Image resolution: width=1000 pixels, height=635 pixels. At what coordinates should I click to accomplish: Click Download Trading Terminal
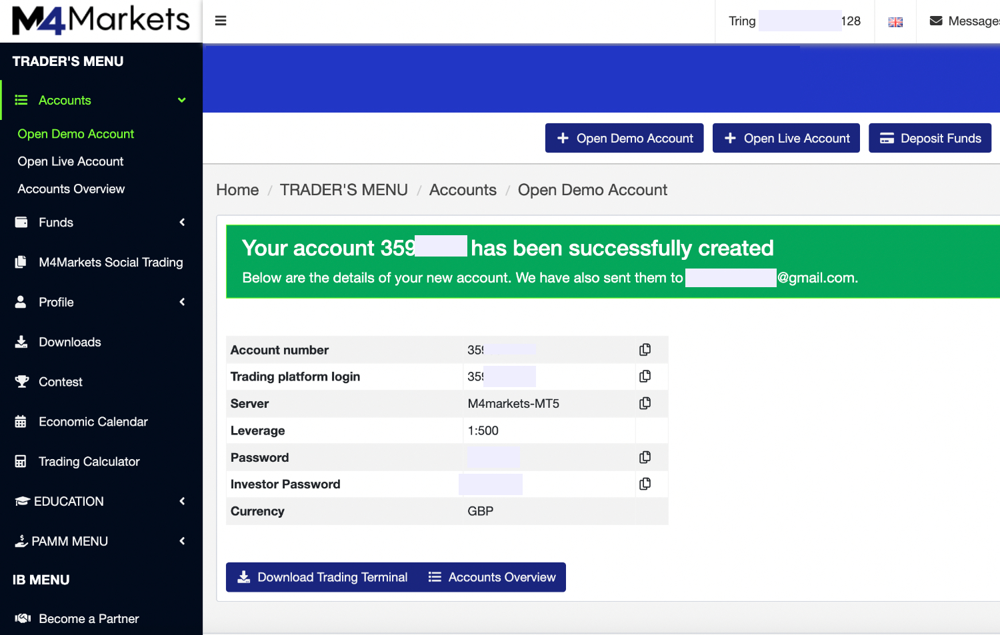click(x=323, y=577)
